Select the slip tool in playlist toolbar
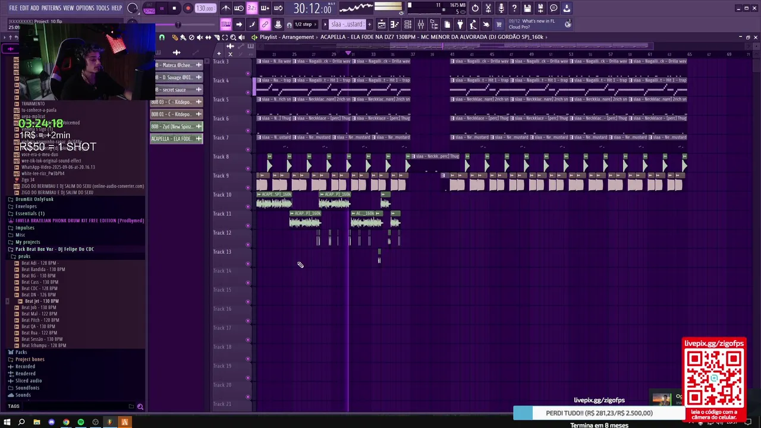 coord(208,37)
